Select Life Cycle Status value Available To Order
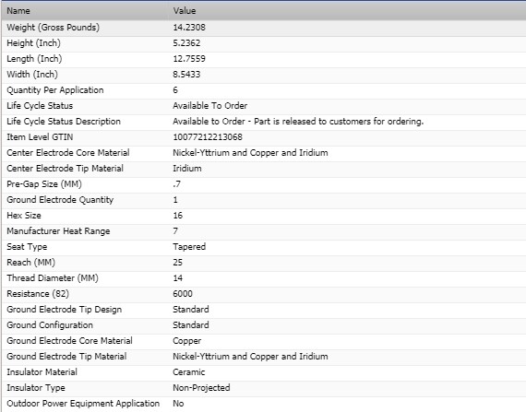The width and height of the screenshot is (526, 412). tap(210, 106)
